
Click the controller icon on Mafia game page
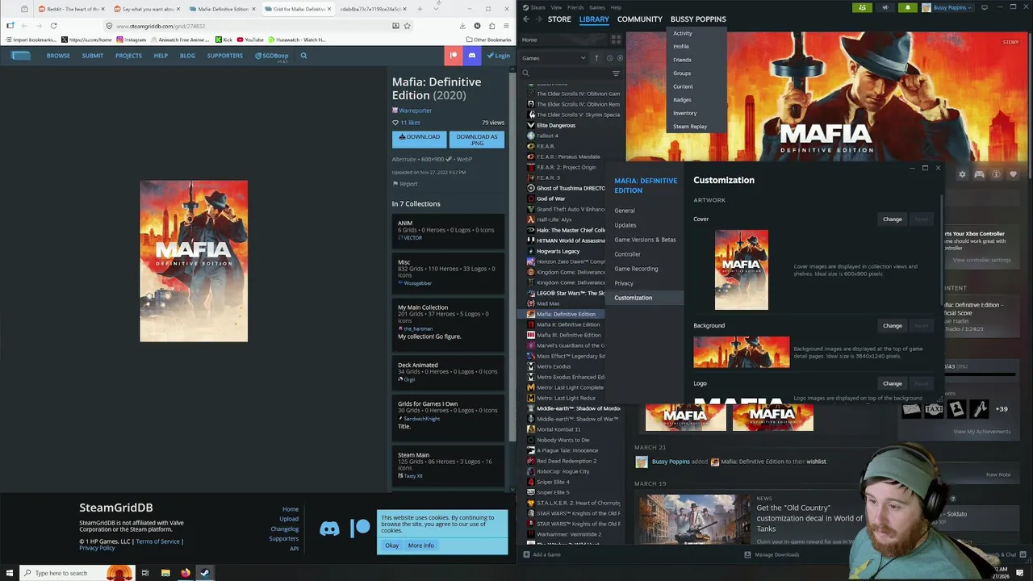point(979,174)
